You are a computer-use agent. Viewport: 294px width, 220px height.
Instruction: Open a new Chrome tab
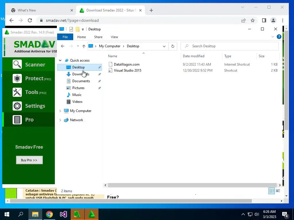click(x=151, y=11)
